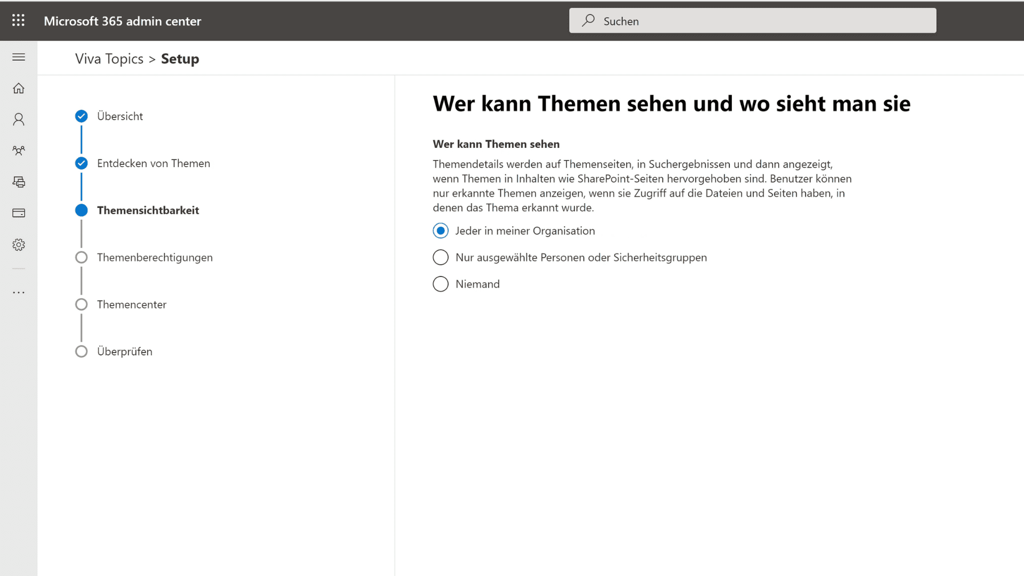Open the app launcher waffle icon

tap(18, 21)
